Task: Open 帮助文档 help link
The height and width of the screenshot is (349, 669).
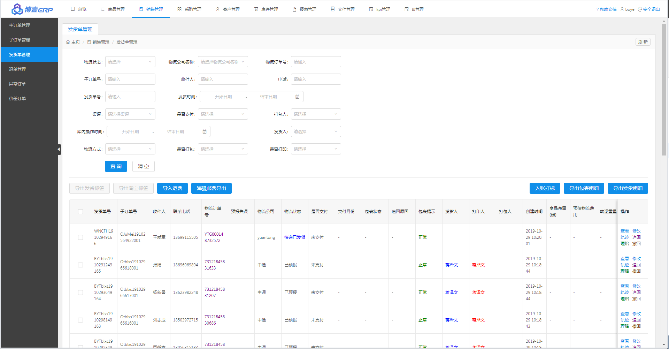Action: click(607, 9)
